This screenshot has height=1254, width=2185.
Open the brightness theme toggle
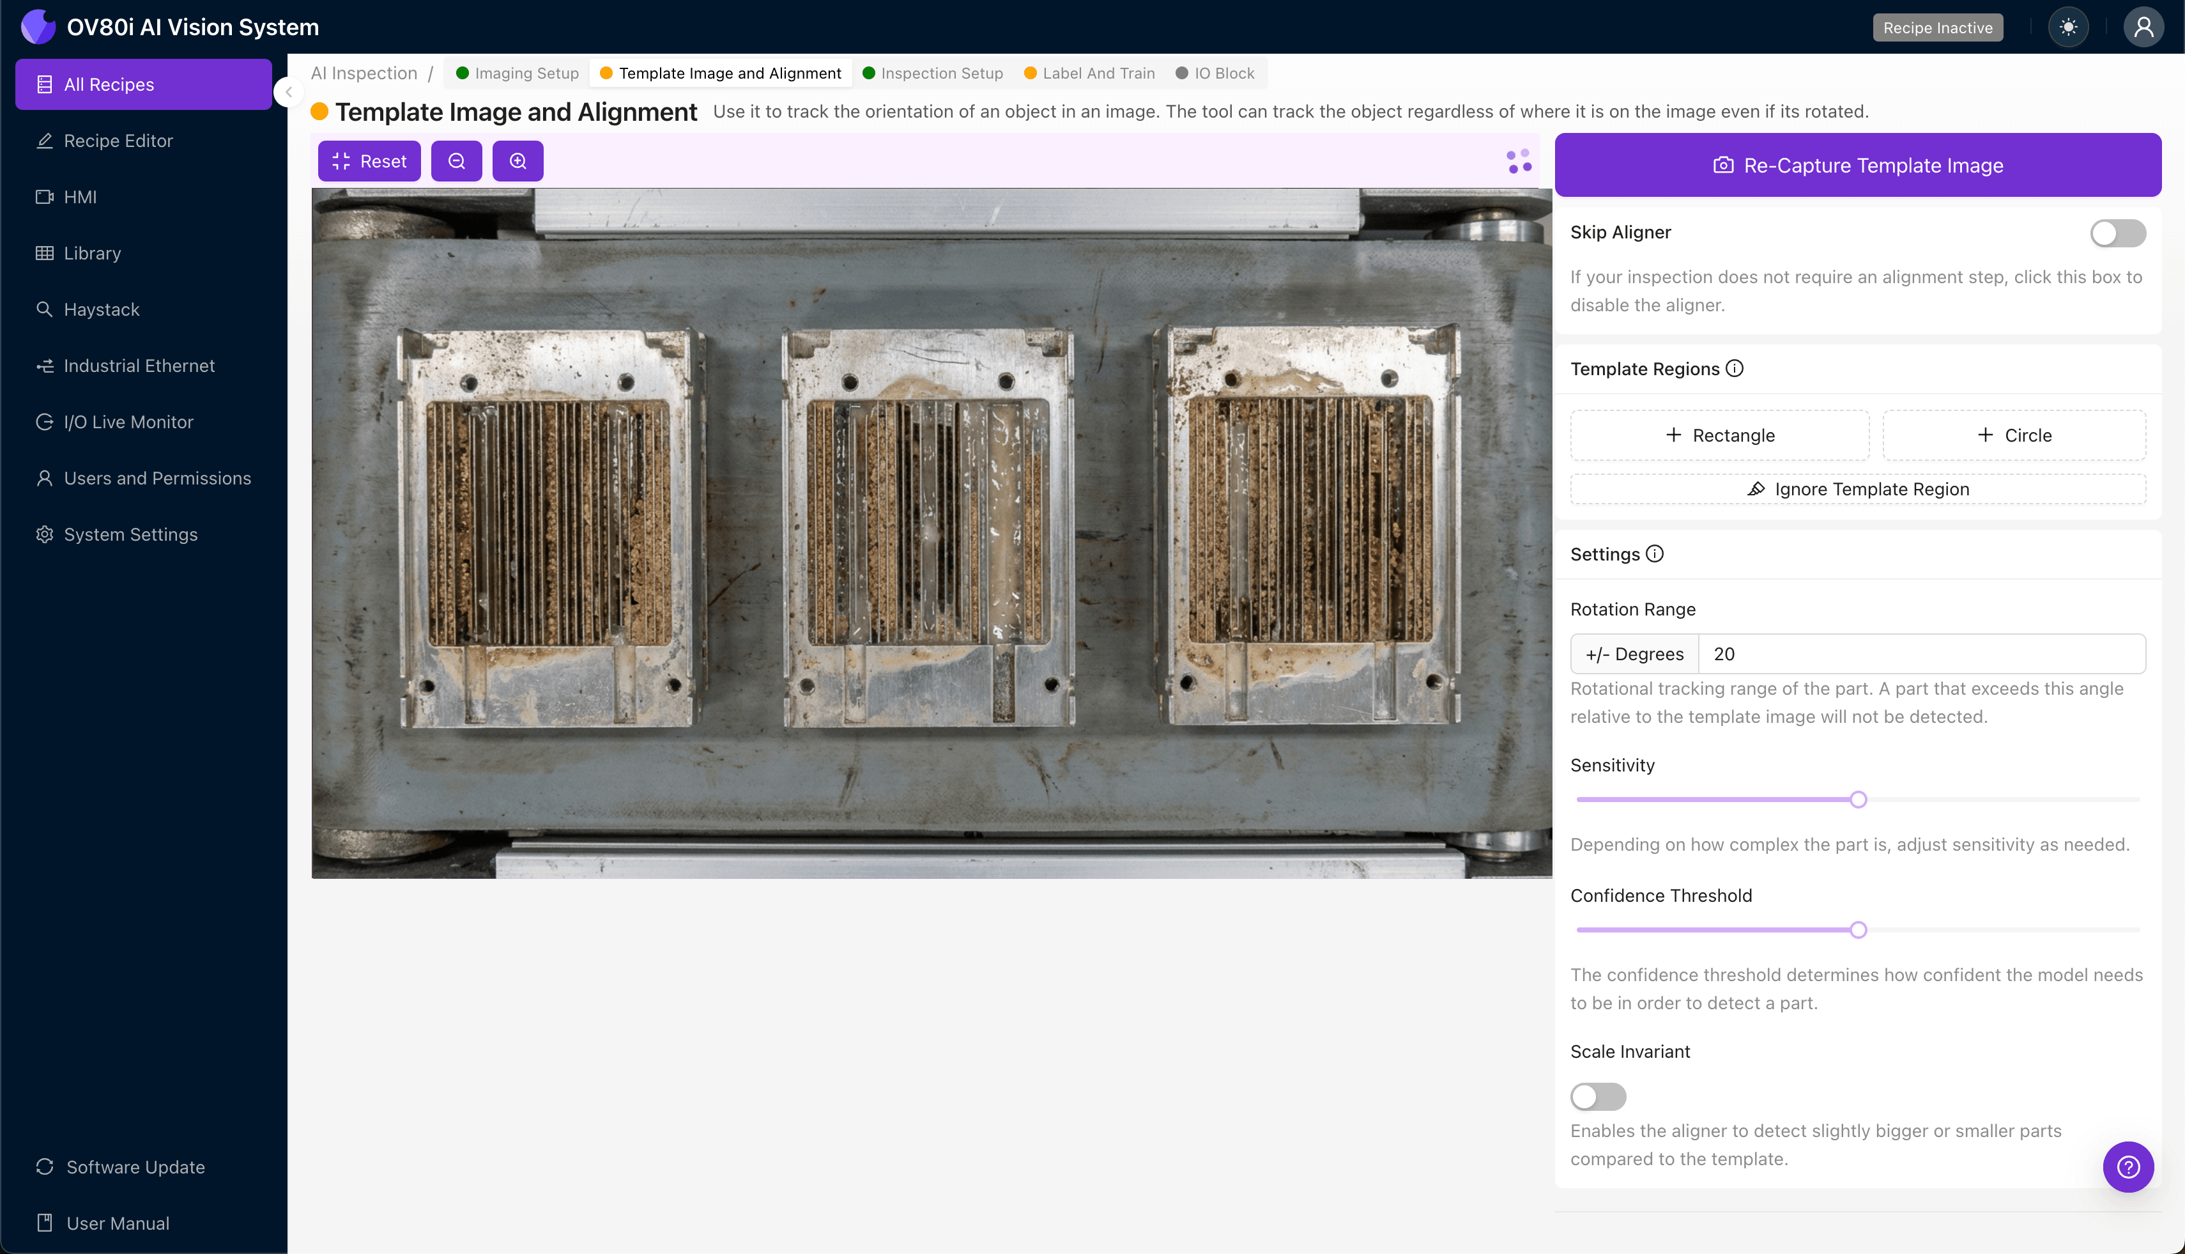[2069, 27]
